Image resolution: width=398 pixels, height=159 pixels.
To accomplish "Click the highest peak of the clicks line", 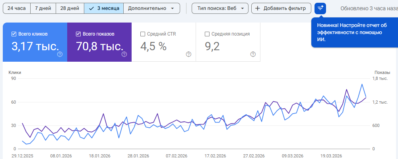I will click(362, 84).
